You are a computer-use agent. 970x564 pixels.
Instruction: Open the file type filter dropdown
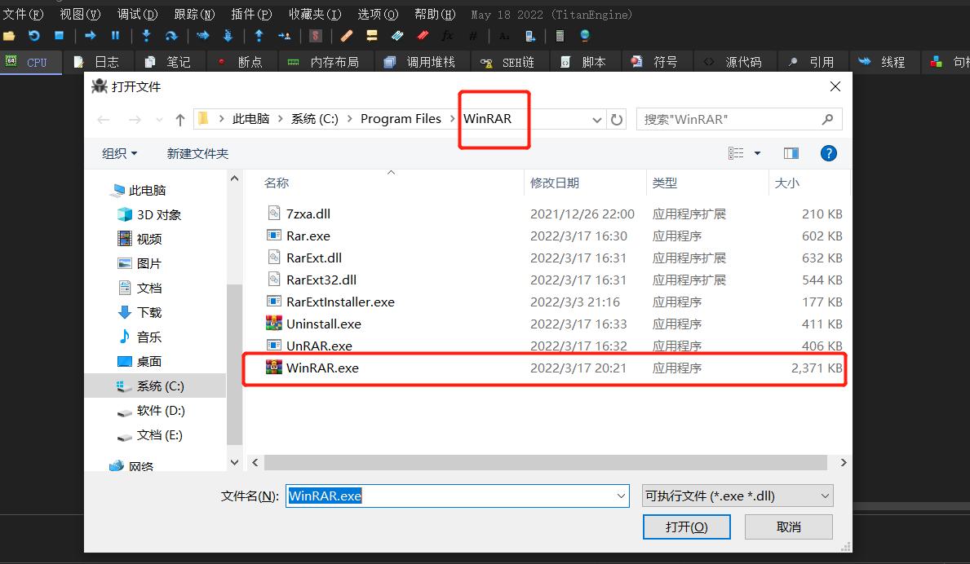tap(737, 496)
